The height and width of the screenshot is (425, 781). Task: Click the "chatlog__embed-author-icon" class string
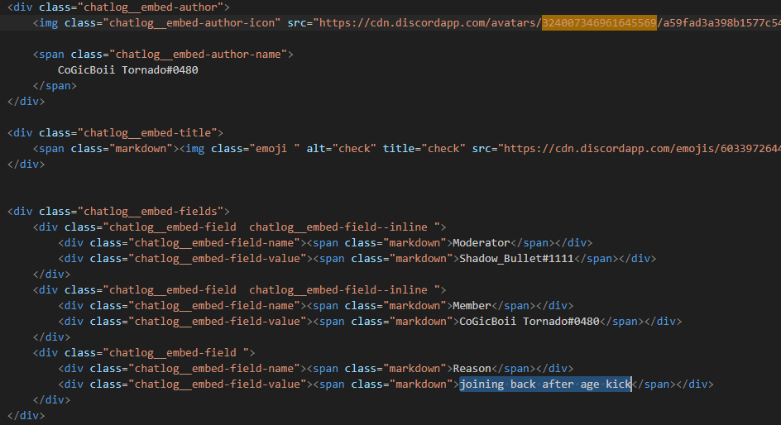192,23
